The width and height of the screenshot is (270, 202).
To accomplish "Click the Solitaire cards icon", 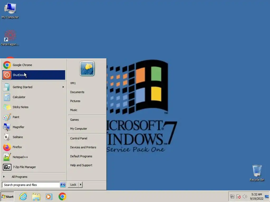I will [x=7, y=137].
